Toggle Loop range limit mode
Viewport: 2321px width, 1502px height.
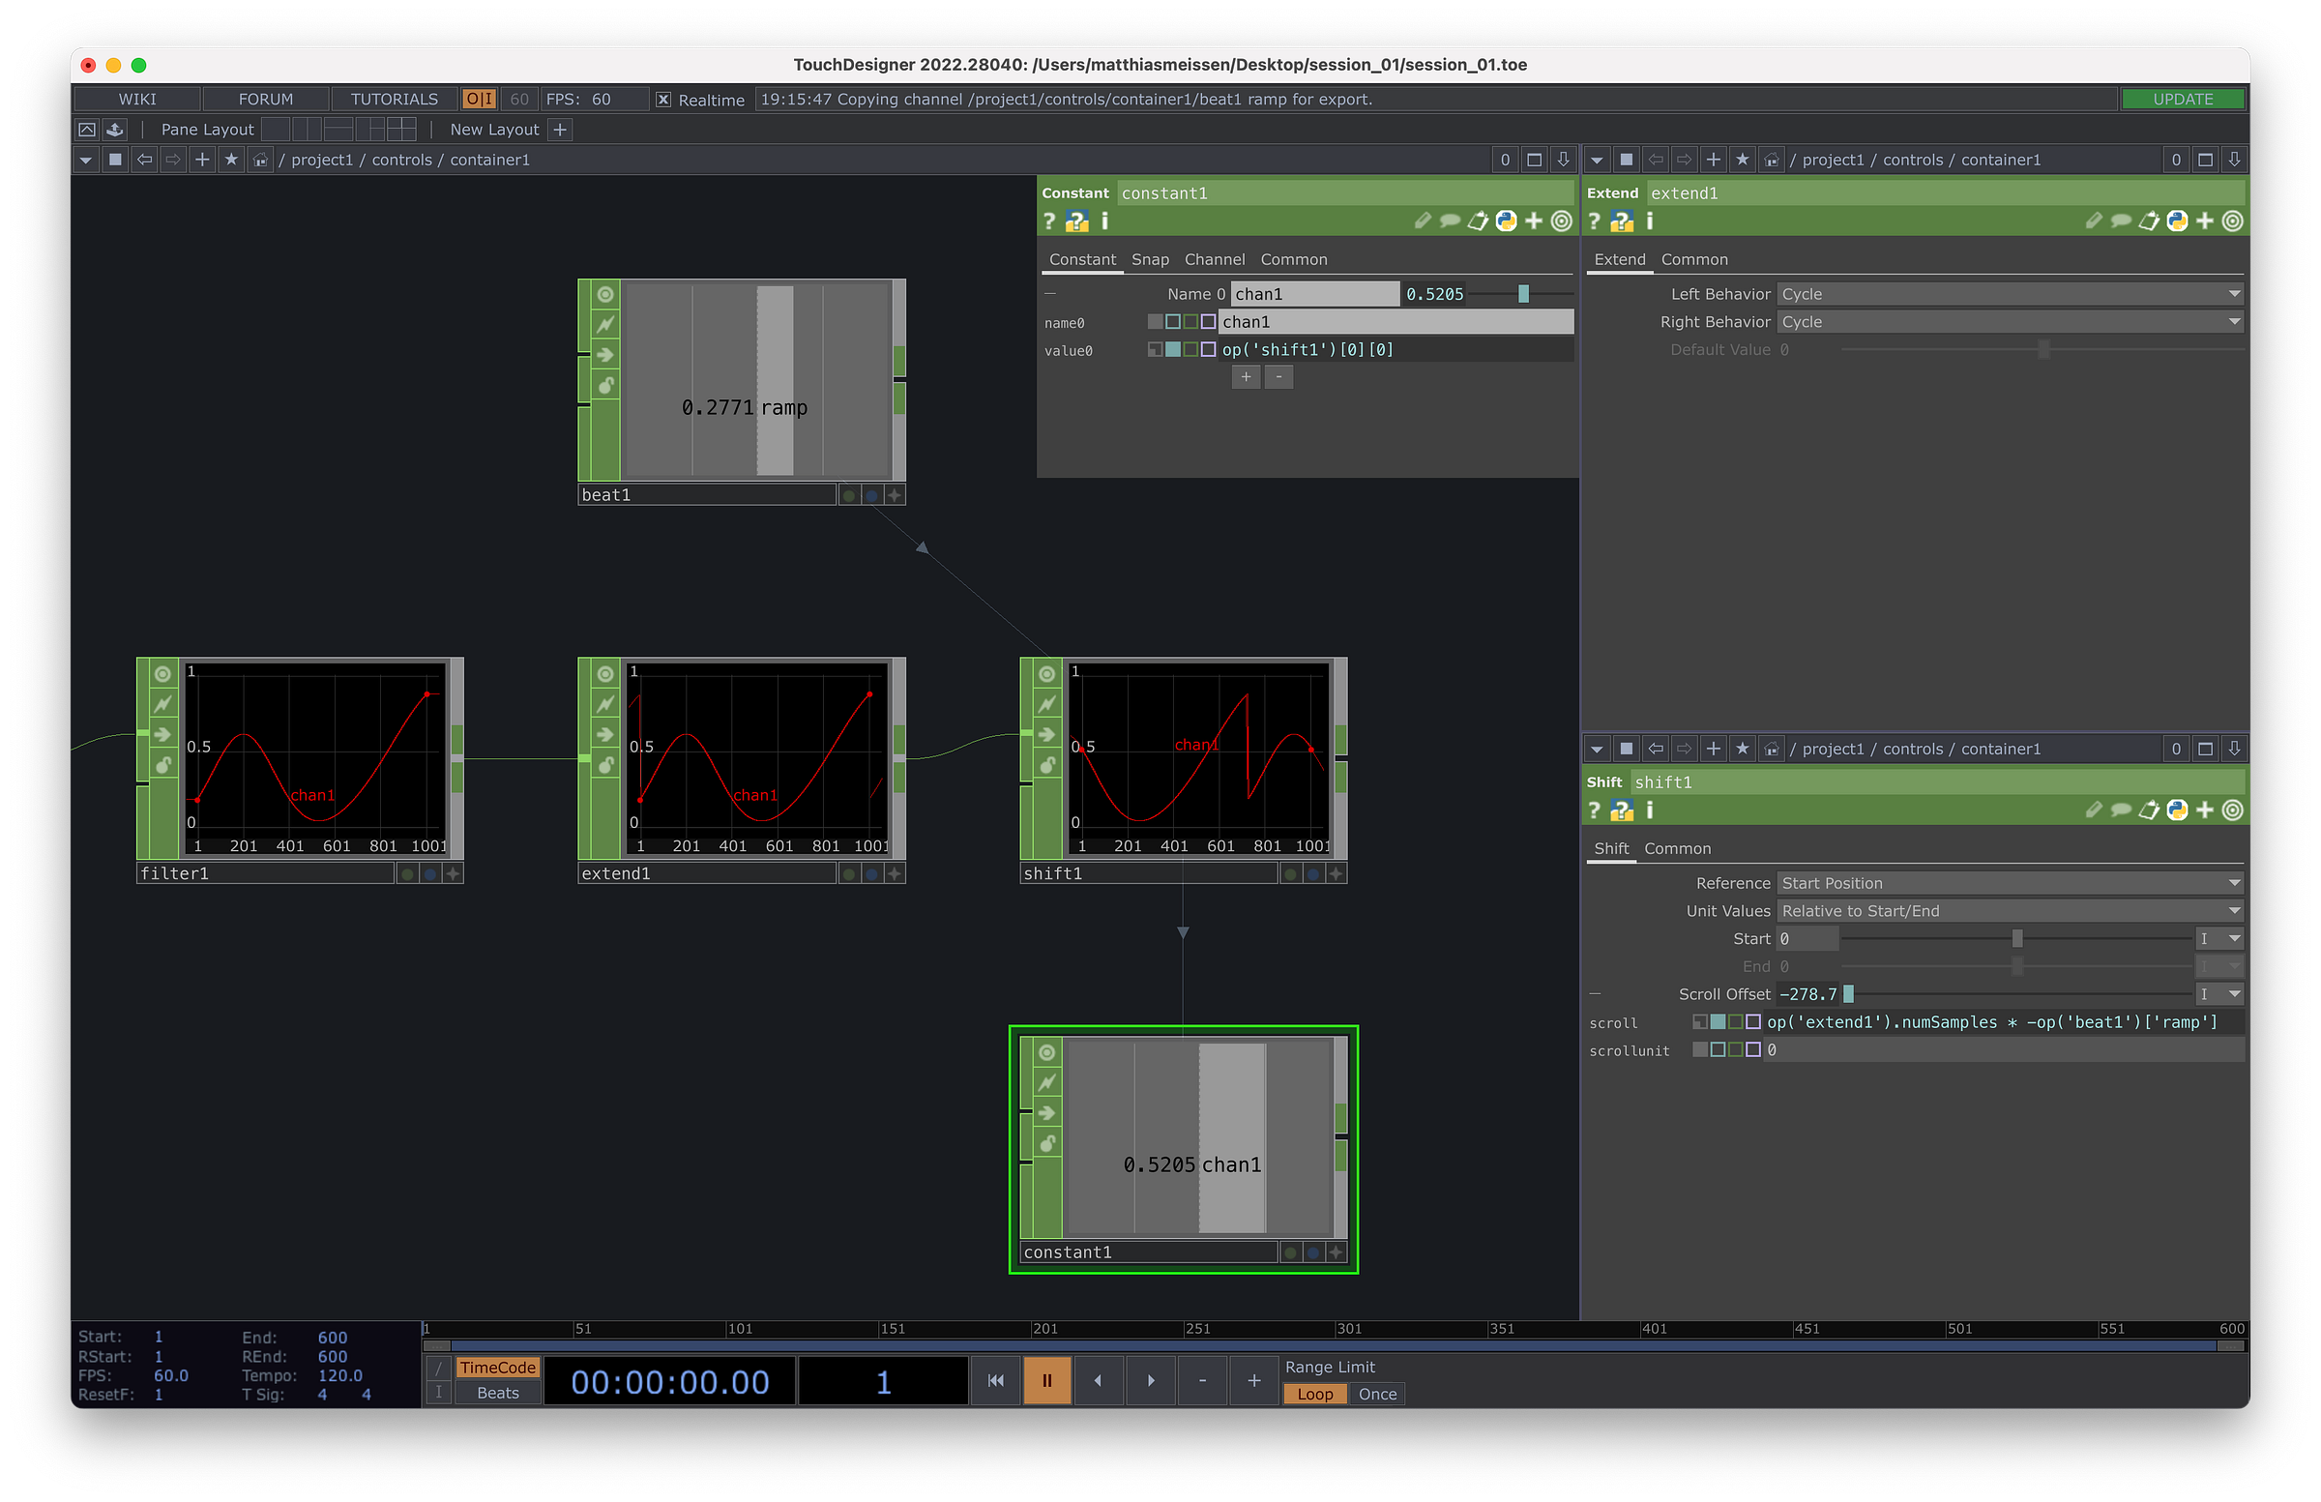1313,1394
